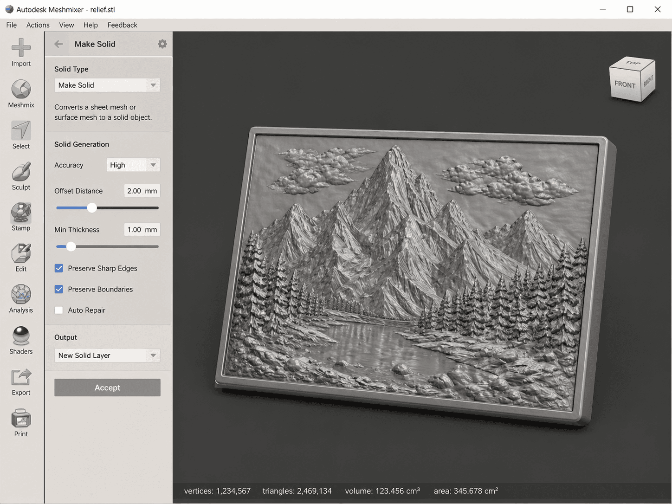Open the Actions menu
The image size is (672, 504).
[x=38, y=25]
